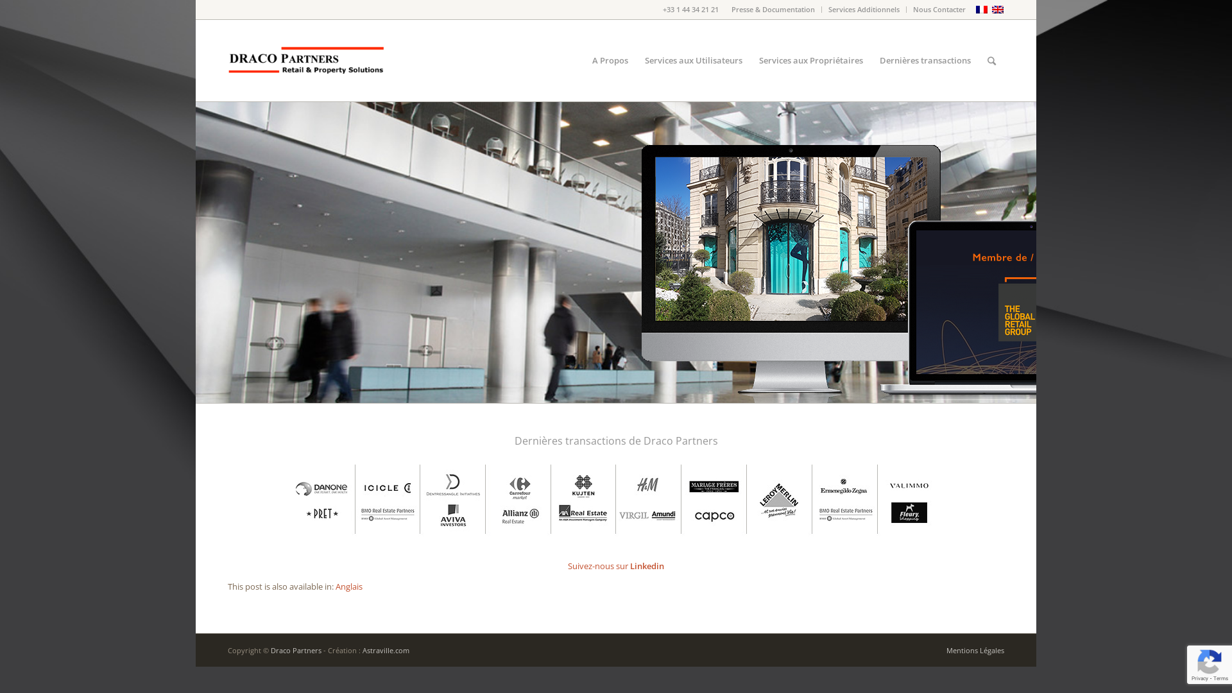Open Mentions Légales footer link
The width and height of the screenshot is (1232, 693).
[x=975, y=650]
